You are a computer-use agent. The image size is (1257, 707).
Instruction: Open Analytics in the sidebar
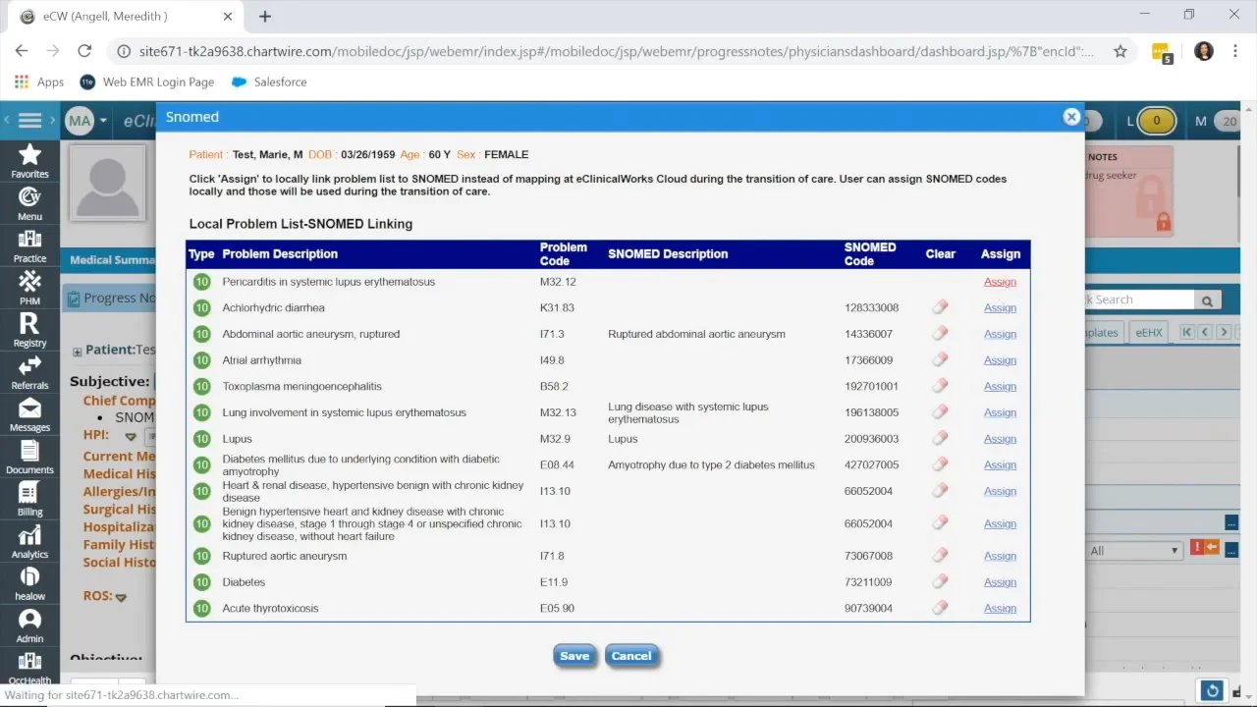(x=29, y=542)
